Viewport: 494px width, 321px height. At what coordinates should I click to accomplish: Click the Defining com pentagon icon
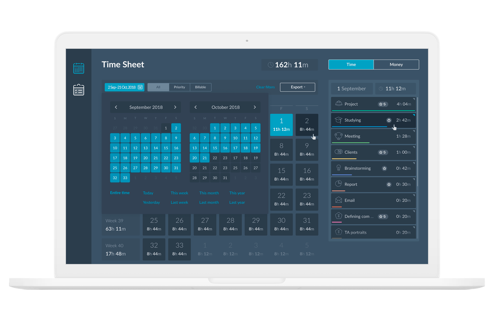pos(338,216)
